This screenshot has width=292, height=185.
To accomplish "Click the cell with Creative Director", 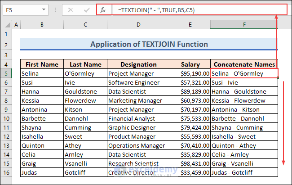I will pos(138,172).
